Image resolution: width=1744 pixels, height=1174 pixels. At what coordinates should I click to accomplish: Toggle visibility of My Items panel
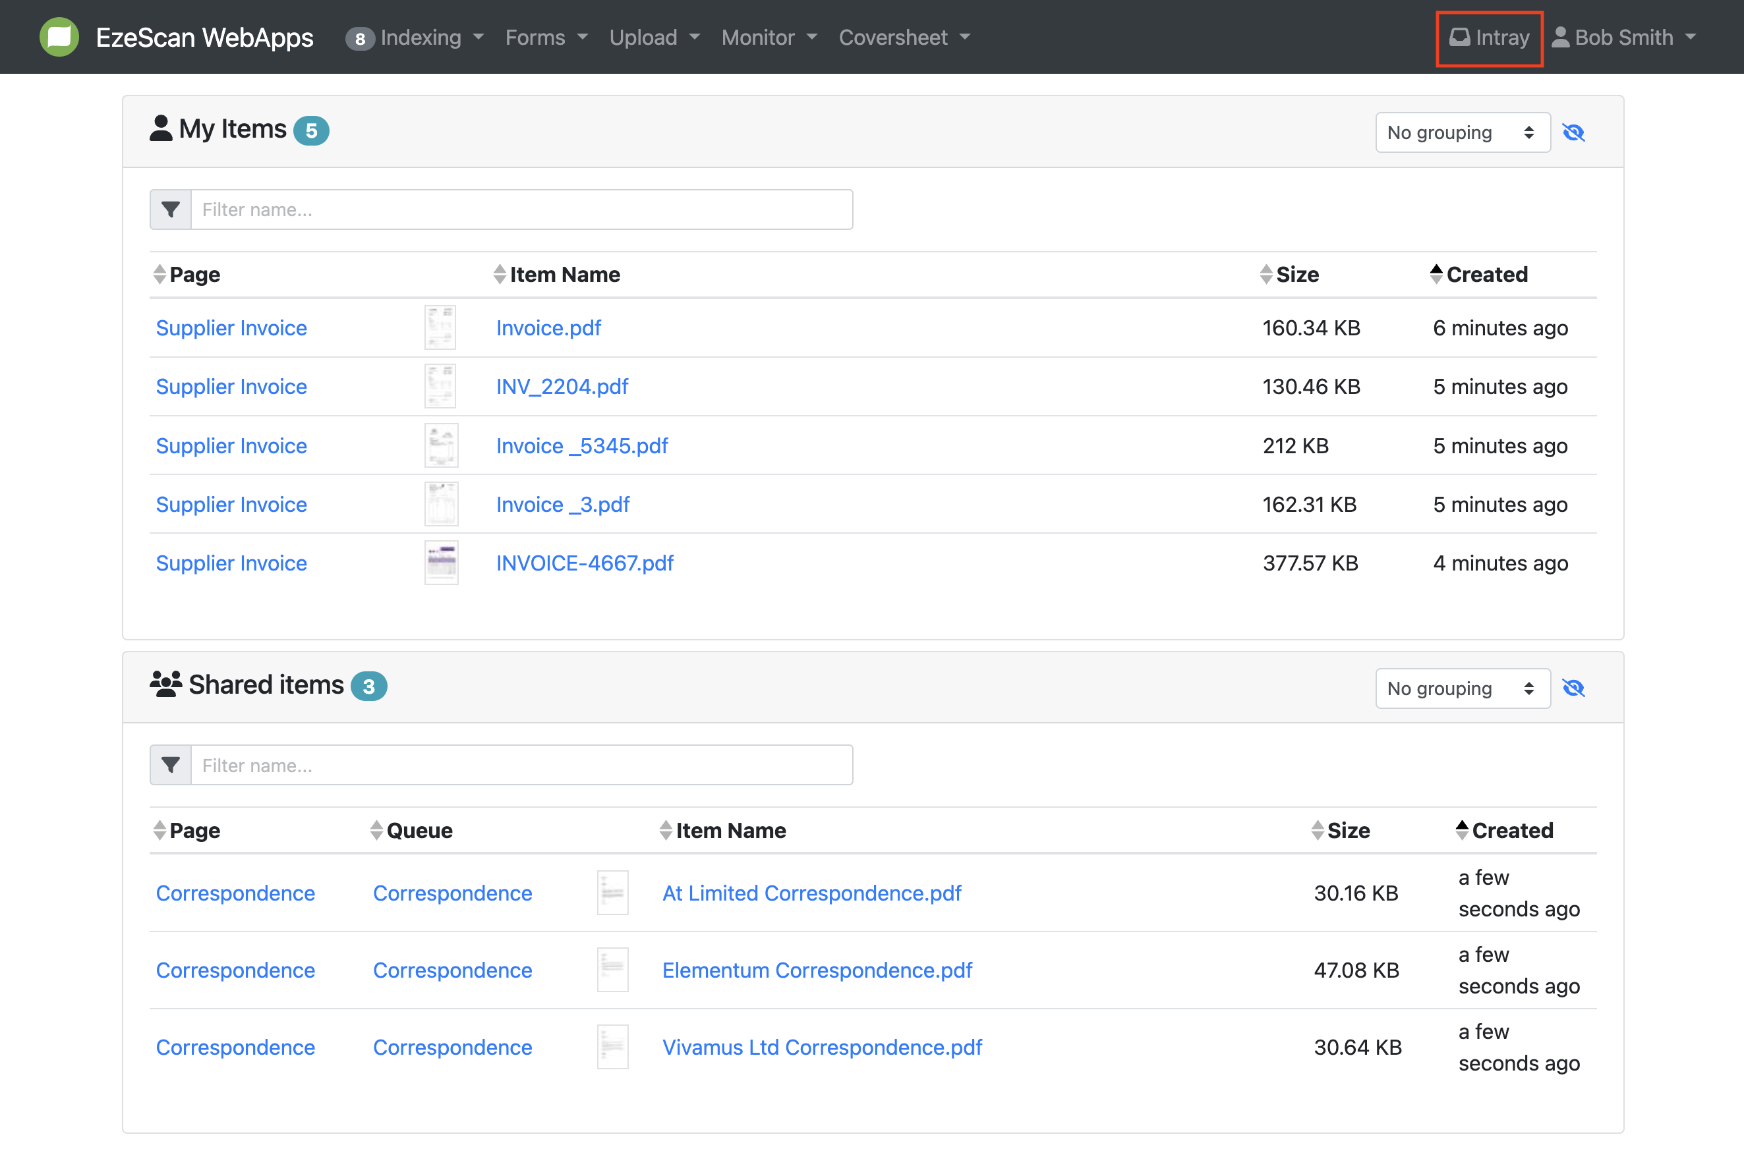pyautogui.click(x=1573, y=132)
